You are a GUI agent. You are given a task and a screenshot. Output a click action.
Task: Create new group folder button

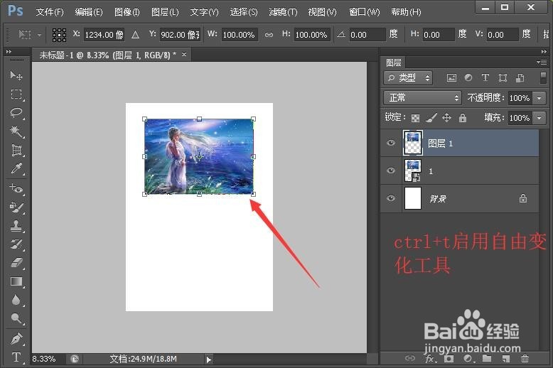click(x=487, y=359)
